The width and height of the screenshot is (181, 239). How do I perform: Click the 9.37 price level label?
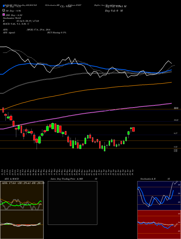tap(176, 133)
